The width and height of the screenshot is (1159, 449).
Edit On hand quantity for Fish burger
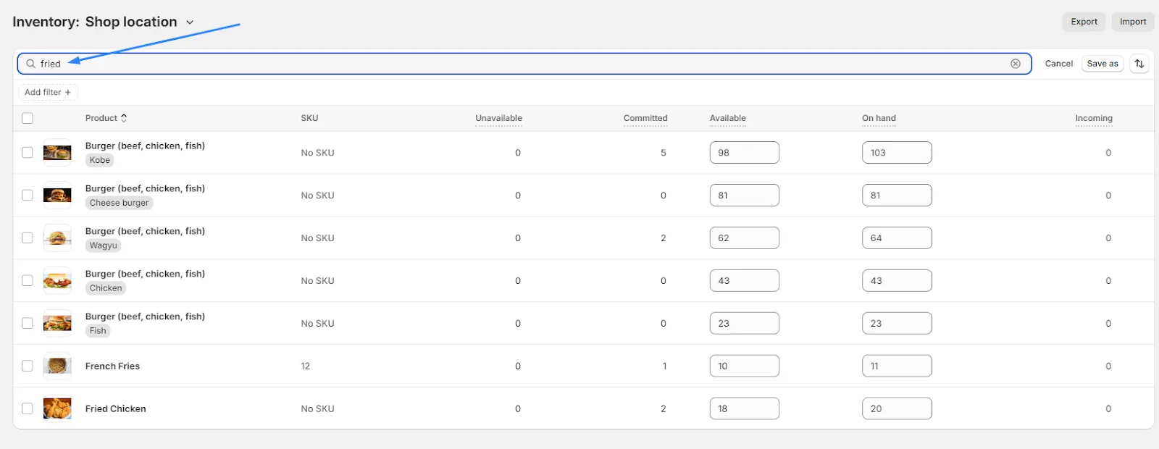click(x=897, y=324)
